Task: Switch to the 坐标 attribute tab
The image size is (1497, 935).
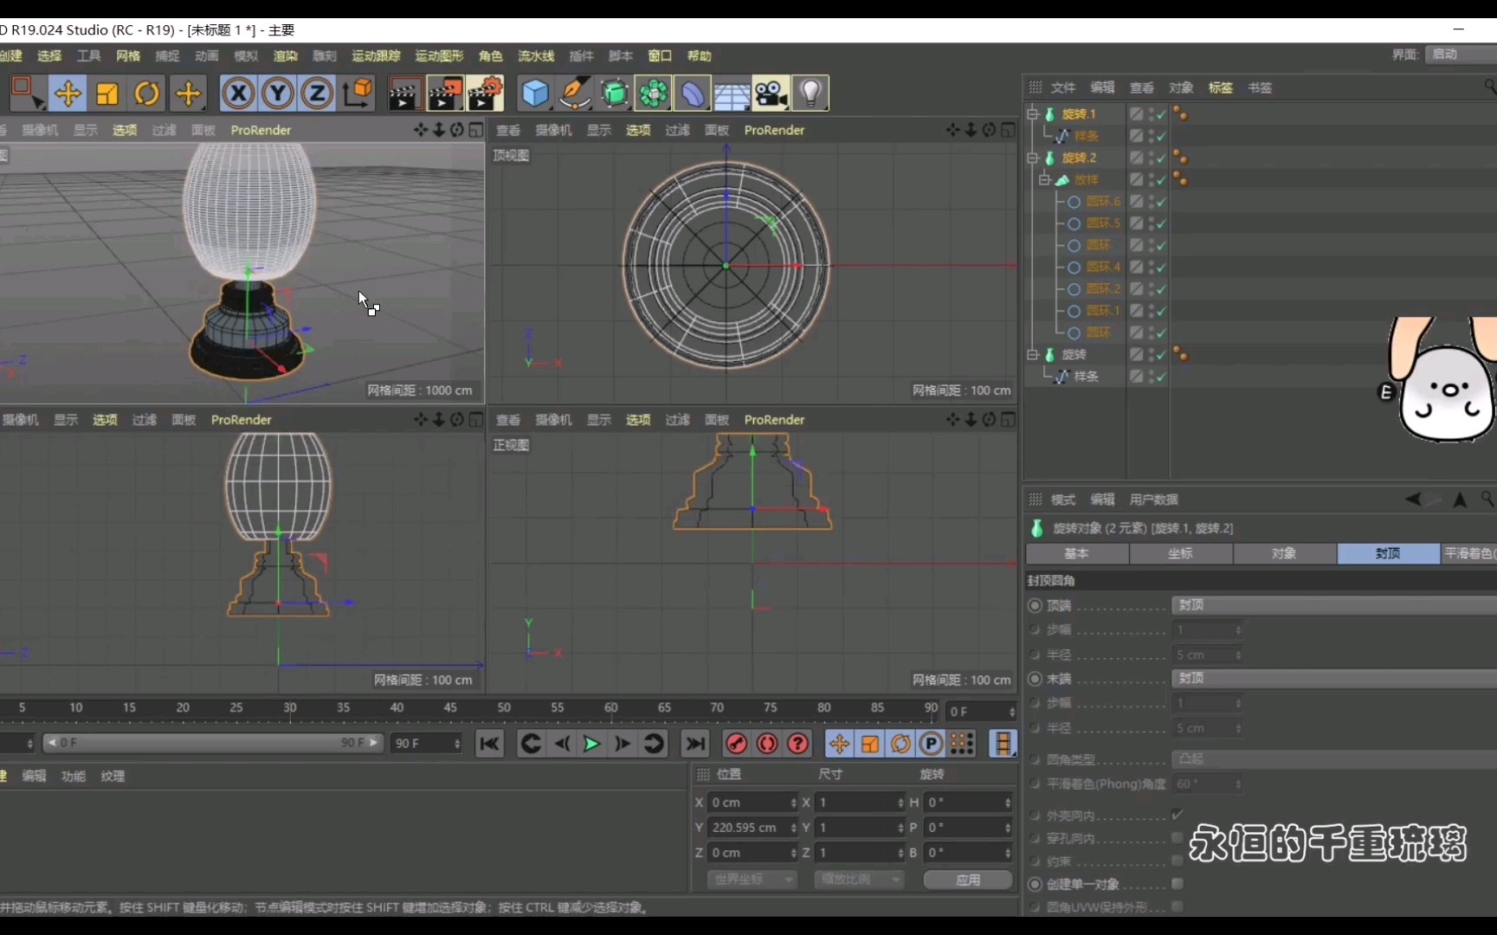Action: (x=1180, y=553)
